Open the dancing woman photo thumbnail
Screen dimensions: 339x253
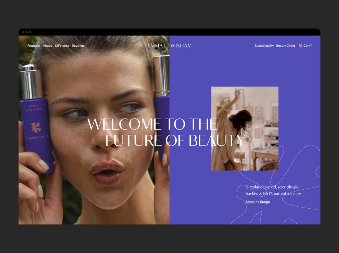click(245, 128)
